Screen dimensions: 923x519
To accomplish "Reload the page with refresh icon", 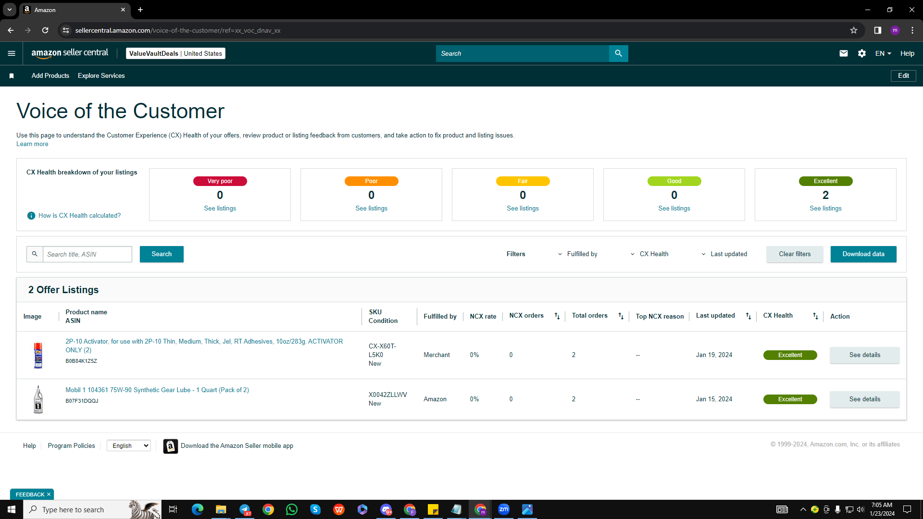I will (x=45, y=30).
